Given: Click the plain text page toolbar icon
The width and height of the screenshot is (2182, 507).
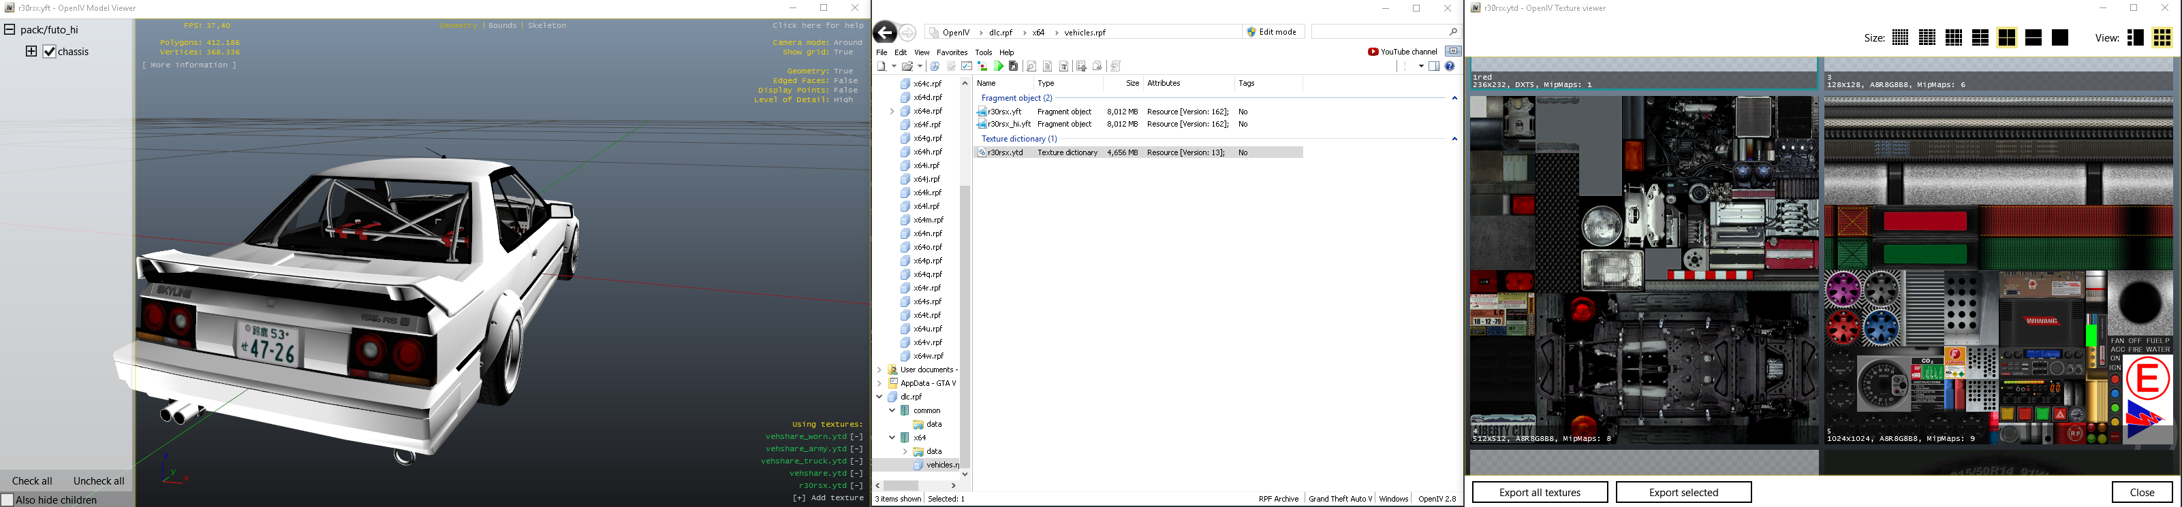Looking at the screenshot, I should click(x=1048, y=66).
